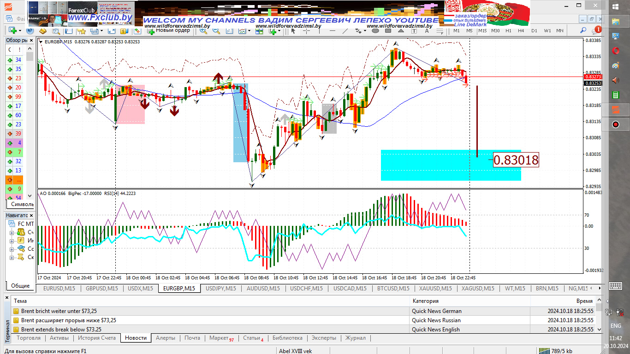Open the Market Watch book icon
Screen dimensions: 630x354
point(43,30)
